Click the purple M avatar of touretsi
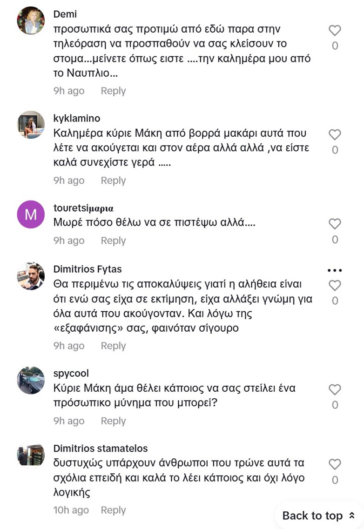Viewport: 364px width, 529px height. (31, 214)
